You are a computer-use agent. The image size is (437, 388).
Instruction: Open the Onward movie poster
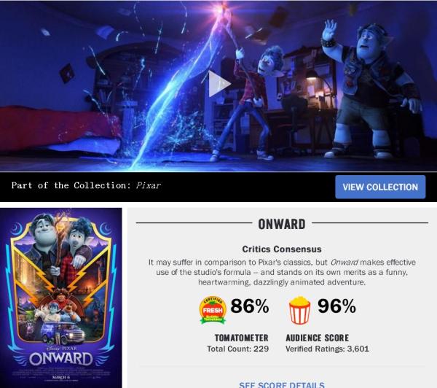click(x=60, y=298)
